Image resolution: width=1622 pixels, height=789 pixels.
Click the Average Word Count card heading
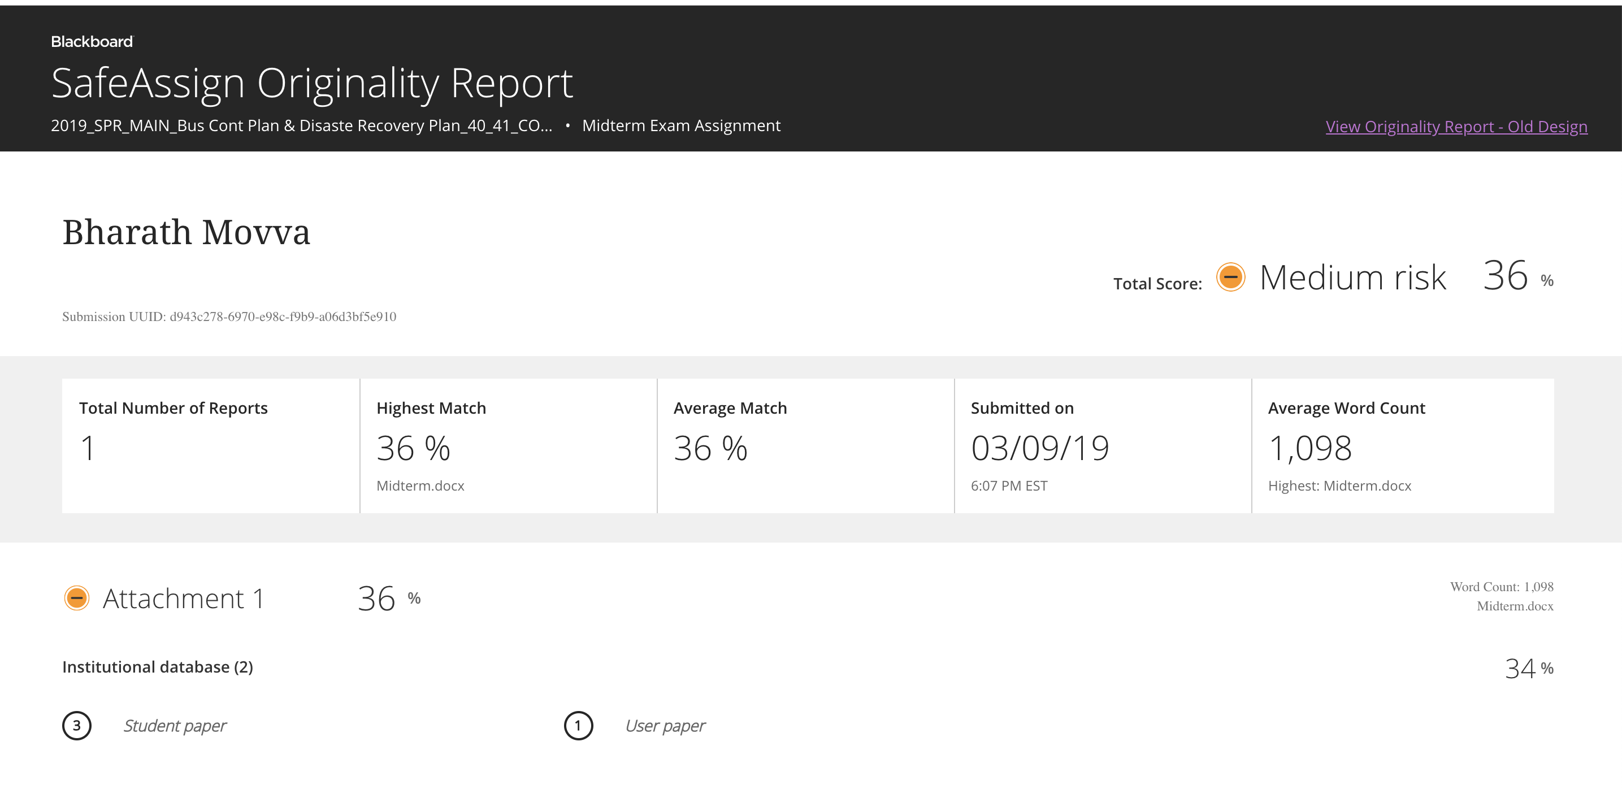pos(1347,408)
